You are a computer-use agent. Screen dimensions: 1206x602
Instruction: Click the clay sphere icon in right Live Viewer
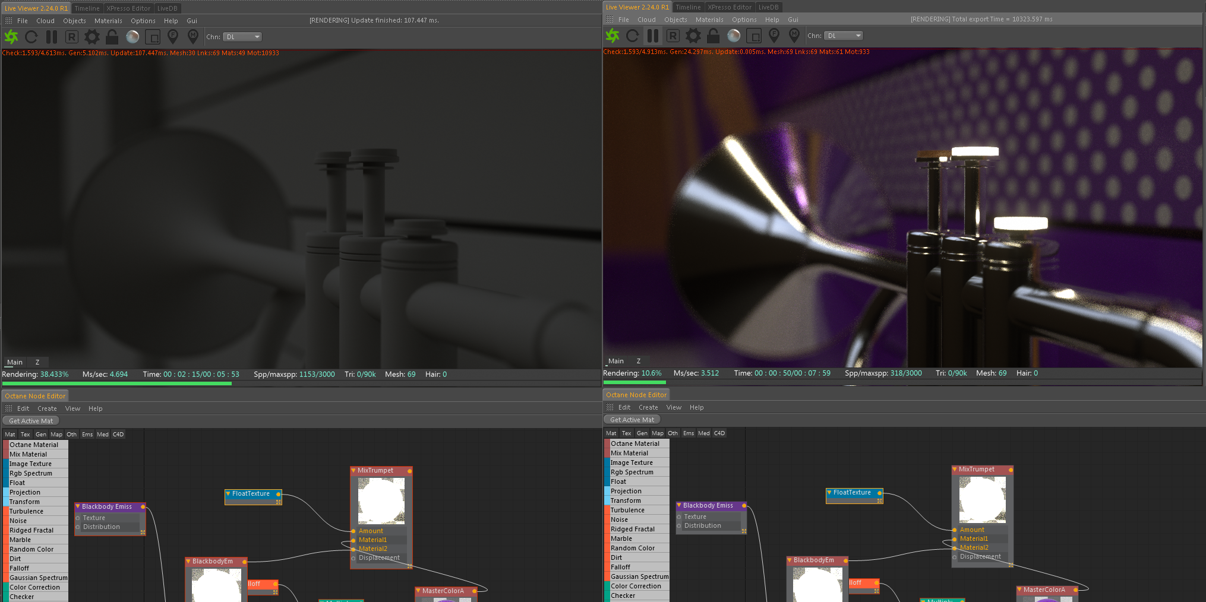(x=734, y=36)
